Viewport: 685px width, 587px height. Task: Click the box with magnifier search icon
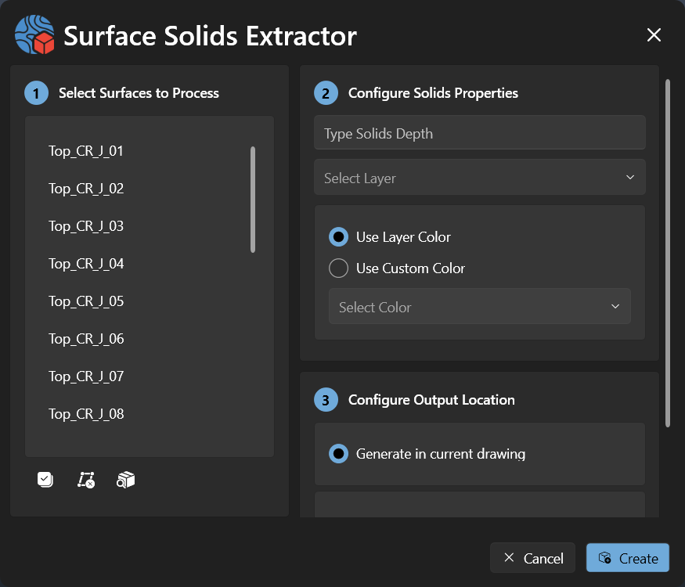(126, 480)
